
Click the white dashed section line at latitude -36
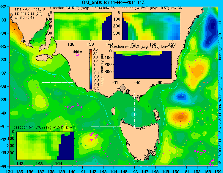point(196,53)
